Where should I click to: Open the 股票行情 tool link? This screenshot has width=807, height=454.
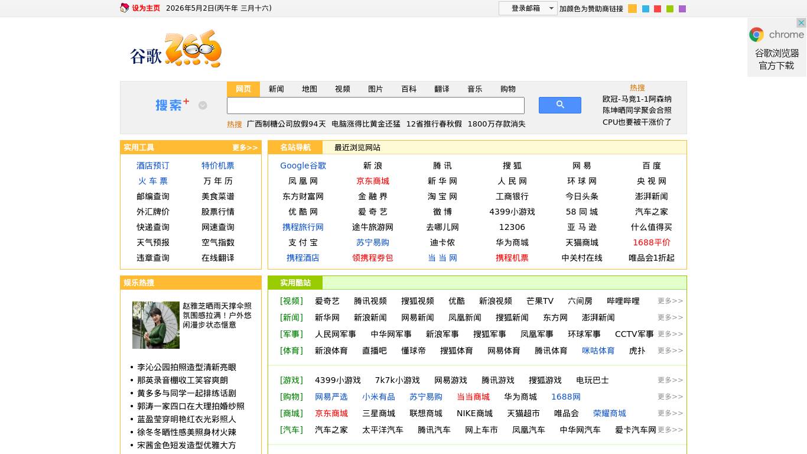pos(218,212)
